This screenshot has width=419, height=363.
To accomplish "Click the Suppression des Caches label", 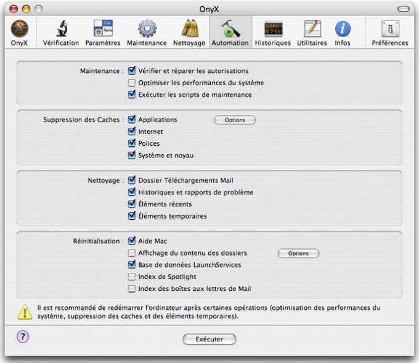I will point(84,120).
